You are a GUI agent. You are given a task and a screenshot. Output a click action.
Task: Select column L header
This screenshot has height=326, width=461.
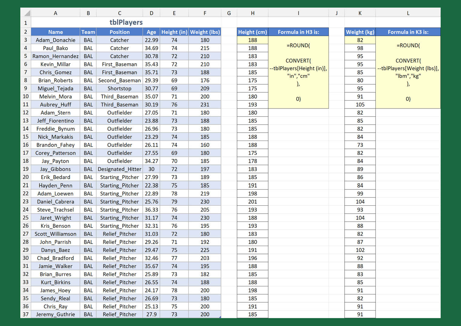pos(408,13)
